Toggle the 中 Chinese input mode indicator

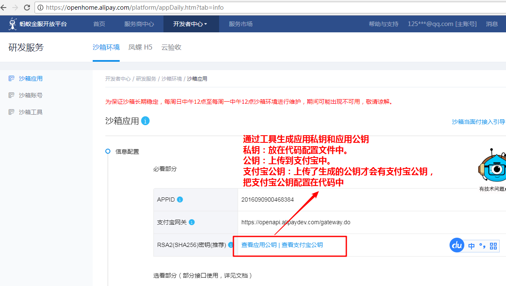click(x=471, y=246)
